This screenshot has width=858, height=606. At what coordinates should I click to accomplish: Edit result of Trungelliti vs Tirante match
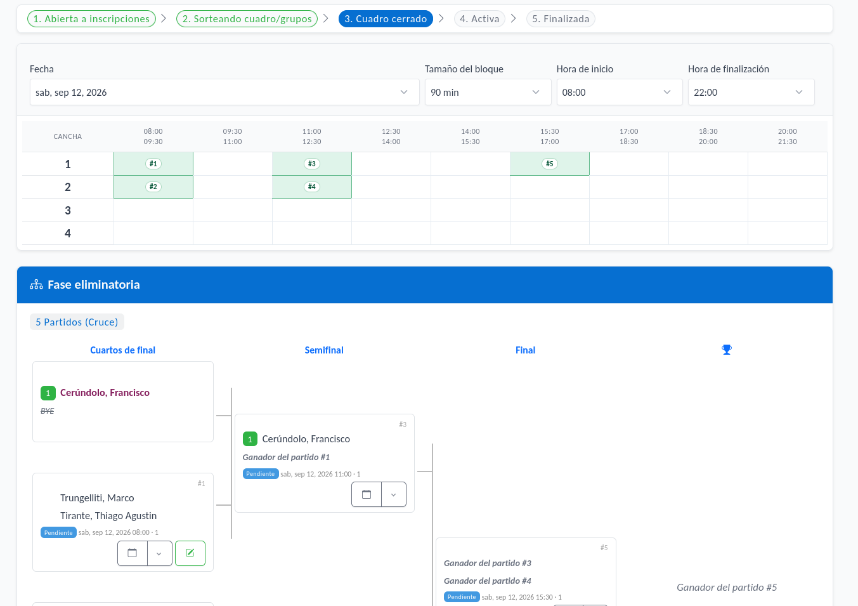click(x=190, y=553)
